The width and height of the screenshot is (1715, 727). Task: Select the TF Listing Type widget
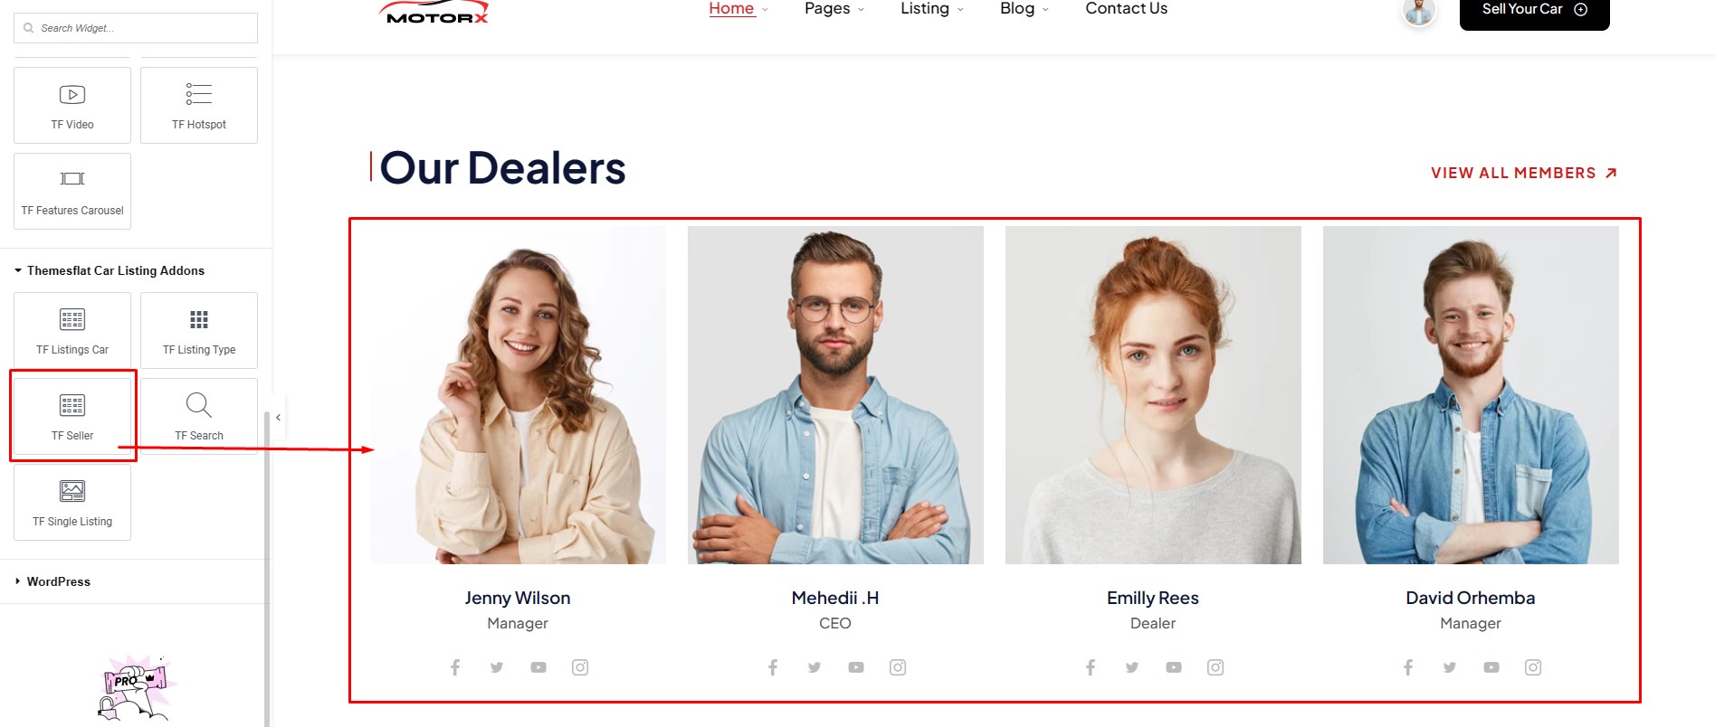[x=199, y=330]
